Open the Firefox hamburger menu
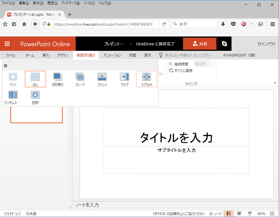279x217 pixels. tap(273, 24)
